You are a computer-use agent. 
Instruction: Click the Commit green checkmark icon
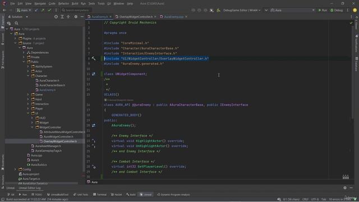49,10
